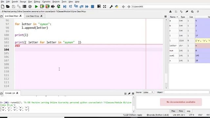Re-run last script icon
This screenshot has height=118, width=210.
coord(58,7)
